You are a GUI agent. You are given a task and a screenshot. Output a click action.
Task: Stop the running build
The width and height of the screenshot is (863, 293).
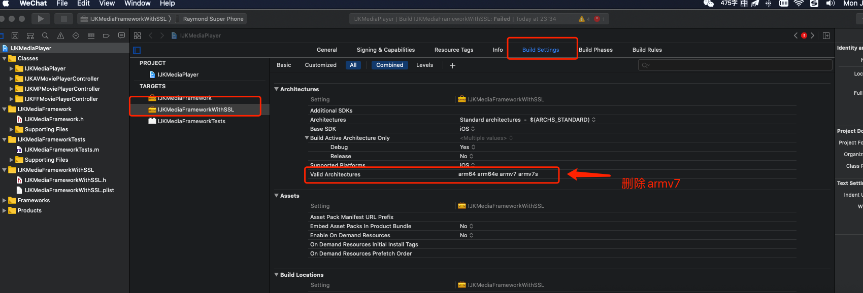(x=63, y=19)
